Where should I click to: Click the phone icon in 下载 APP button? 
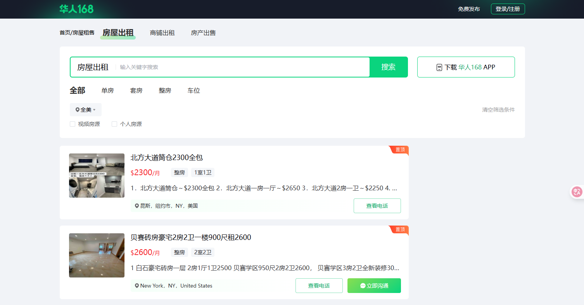[439, 67]
